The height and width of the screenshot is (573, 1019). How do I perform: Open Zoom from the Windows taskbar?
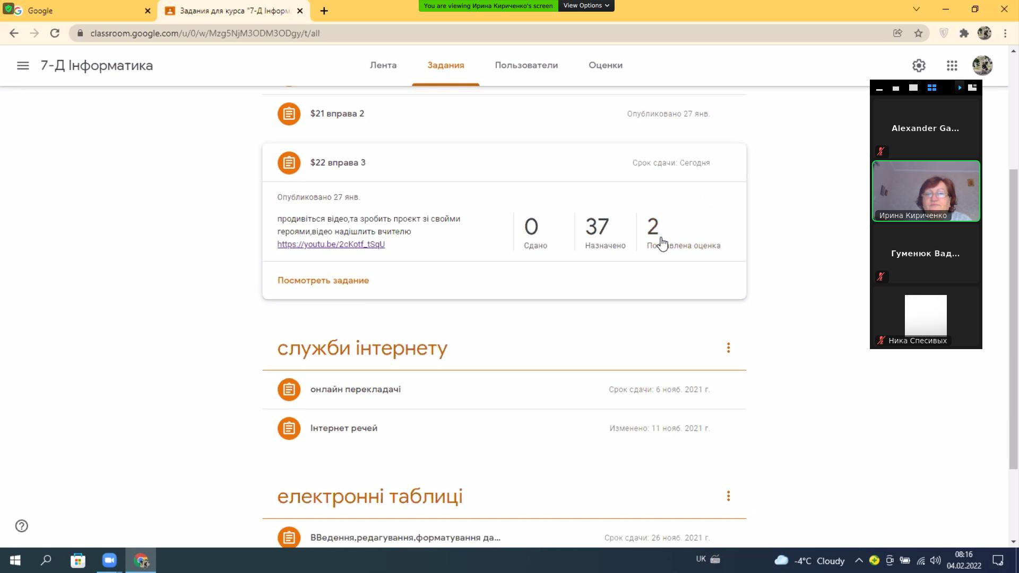(109, 560)
